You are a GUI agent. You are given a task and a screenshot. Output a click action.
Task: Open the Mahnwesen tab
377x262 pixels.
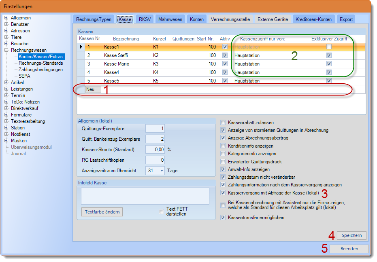[x=170, y=19]
